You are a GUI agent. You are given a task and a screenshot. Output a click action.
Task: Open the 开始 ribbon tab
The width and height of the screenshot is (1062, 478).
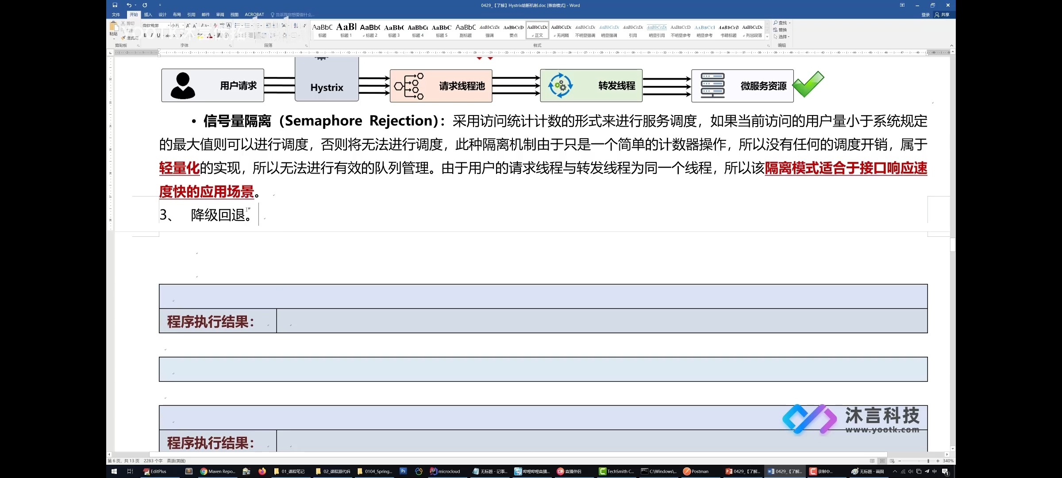[x=134, y=15]
